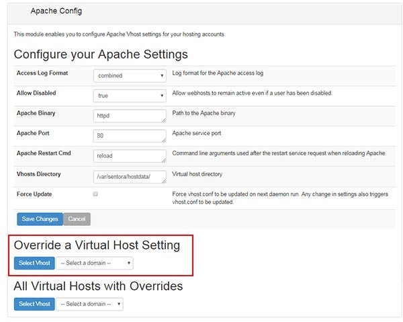The height and width of the screenshot is (322, 403).
Task: Click the All Virtual Hosts with Overrides heading
Action: [x=98, y=286]
